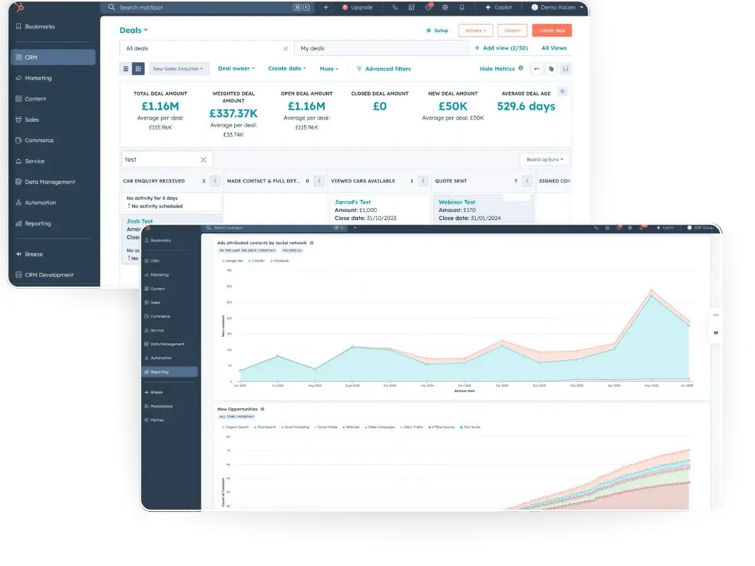
Task: Switch to the My deals view tab
Action: tap(382, 48)
